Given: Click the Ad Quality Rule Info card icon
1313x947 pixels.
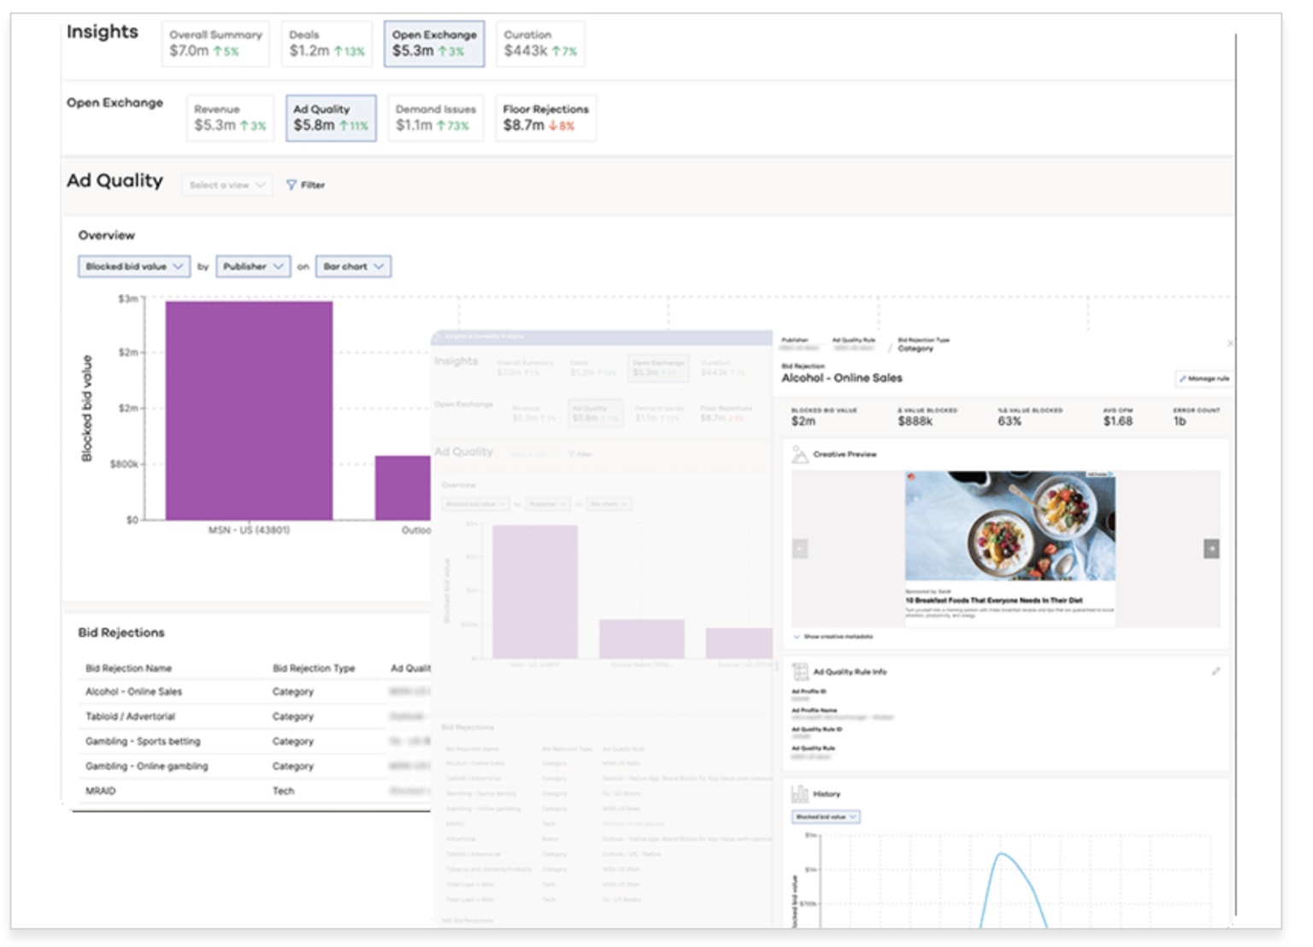Looking at the screenshot, I should pyautogui.click(x=801, y=672).
